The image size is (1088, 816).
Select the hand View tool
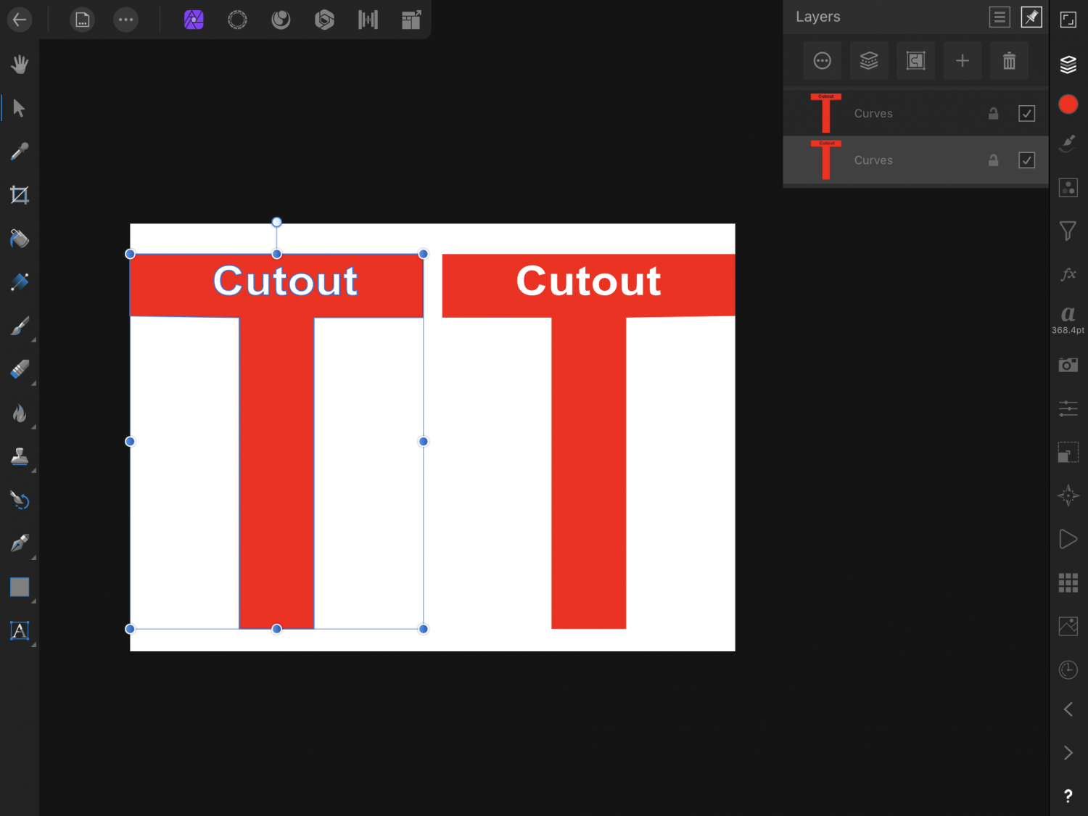20,65
